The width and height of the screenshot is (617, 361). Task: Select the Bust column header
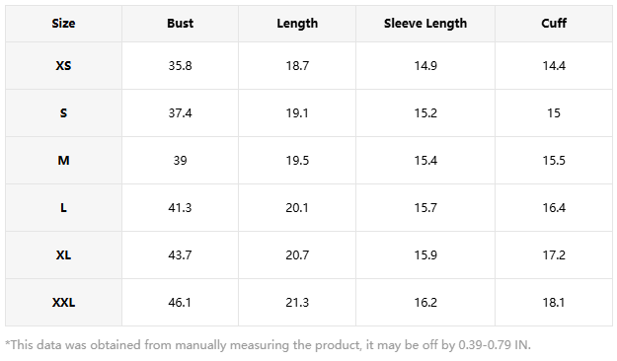tap(180, 24)
